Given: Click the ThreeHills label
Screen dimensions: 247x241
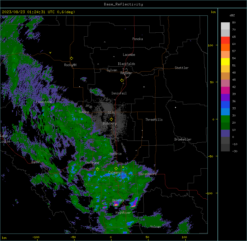Looking at the screenshot, I should click(154, 120).
